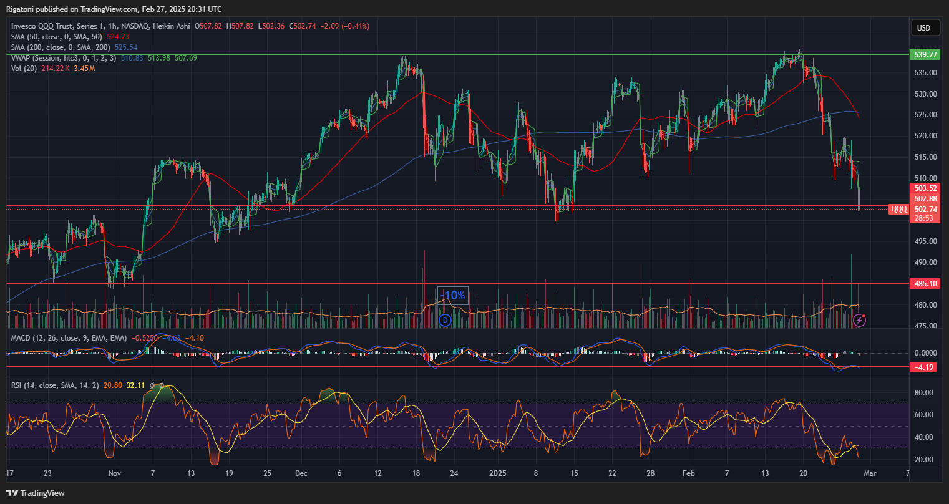This screenshot has width=949, height=504.
Task: Select the -10% measurement label
Action: tap(453, 296)
